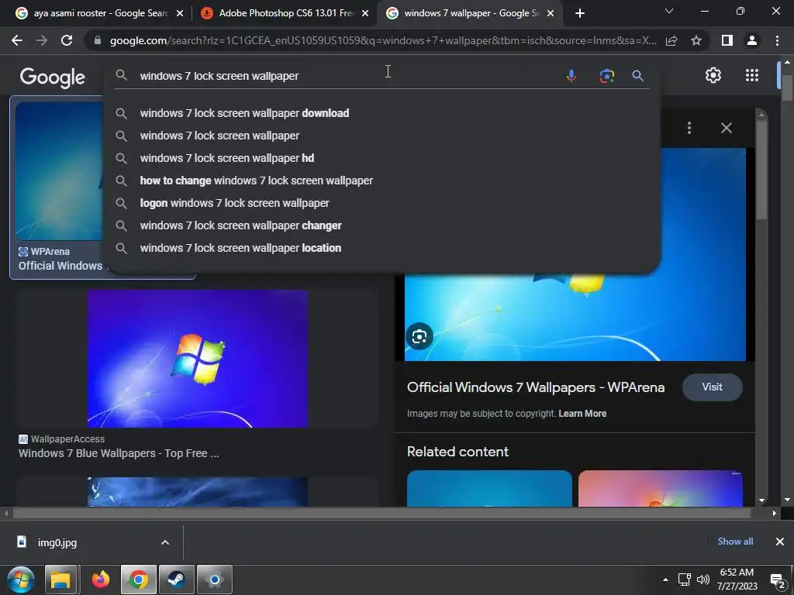794x595 pixels.
Task: Open the settings app taskbar icon
Action: (x=215, y=580)
